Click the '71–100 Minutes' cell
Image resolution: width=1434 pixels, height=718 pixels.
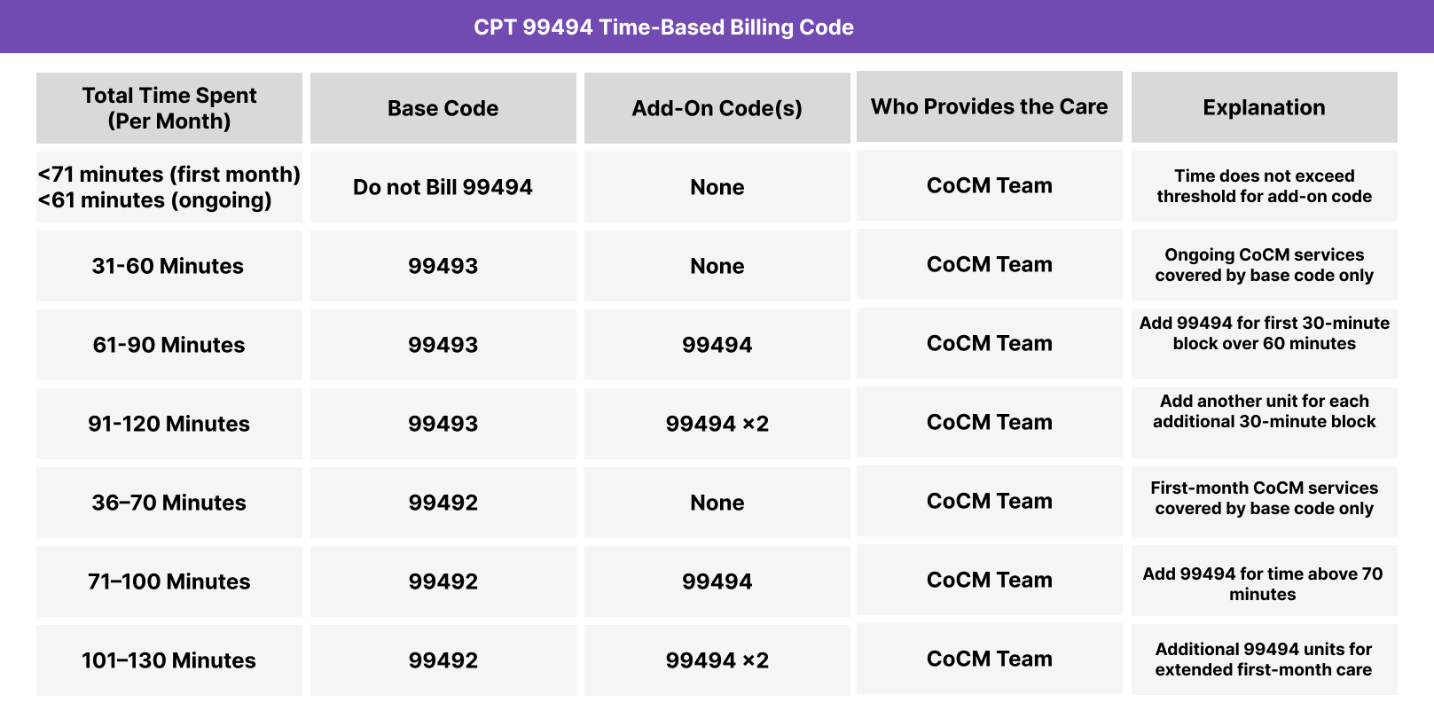tap(168, 581)
